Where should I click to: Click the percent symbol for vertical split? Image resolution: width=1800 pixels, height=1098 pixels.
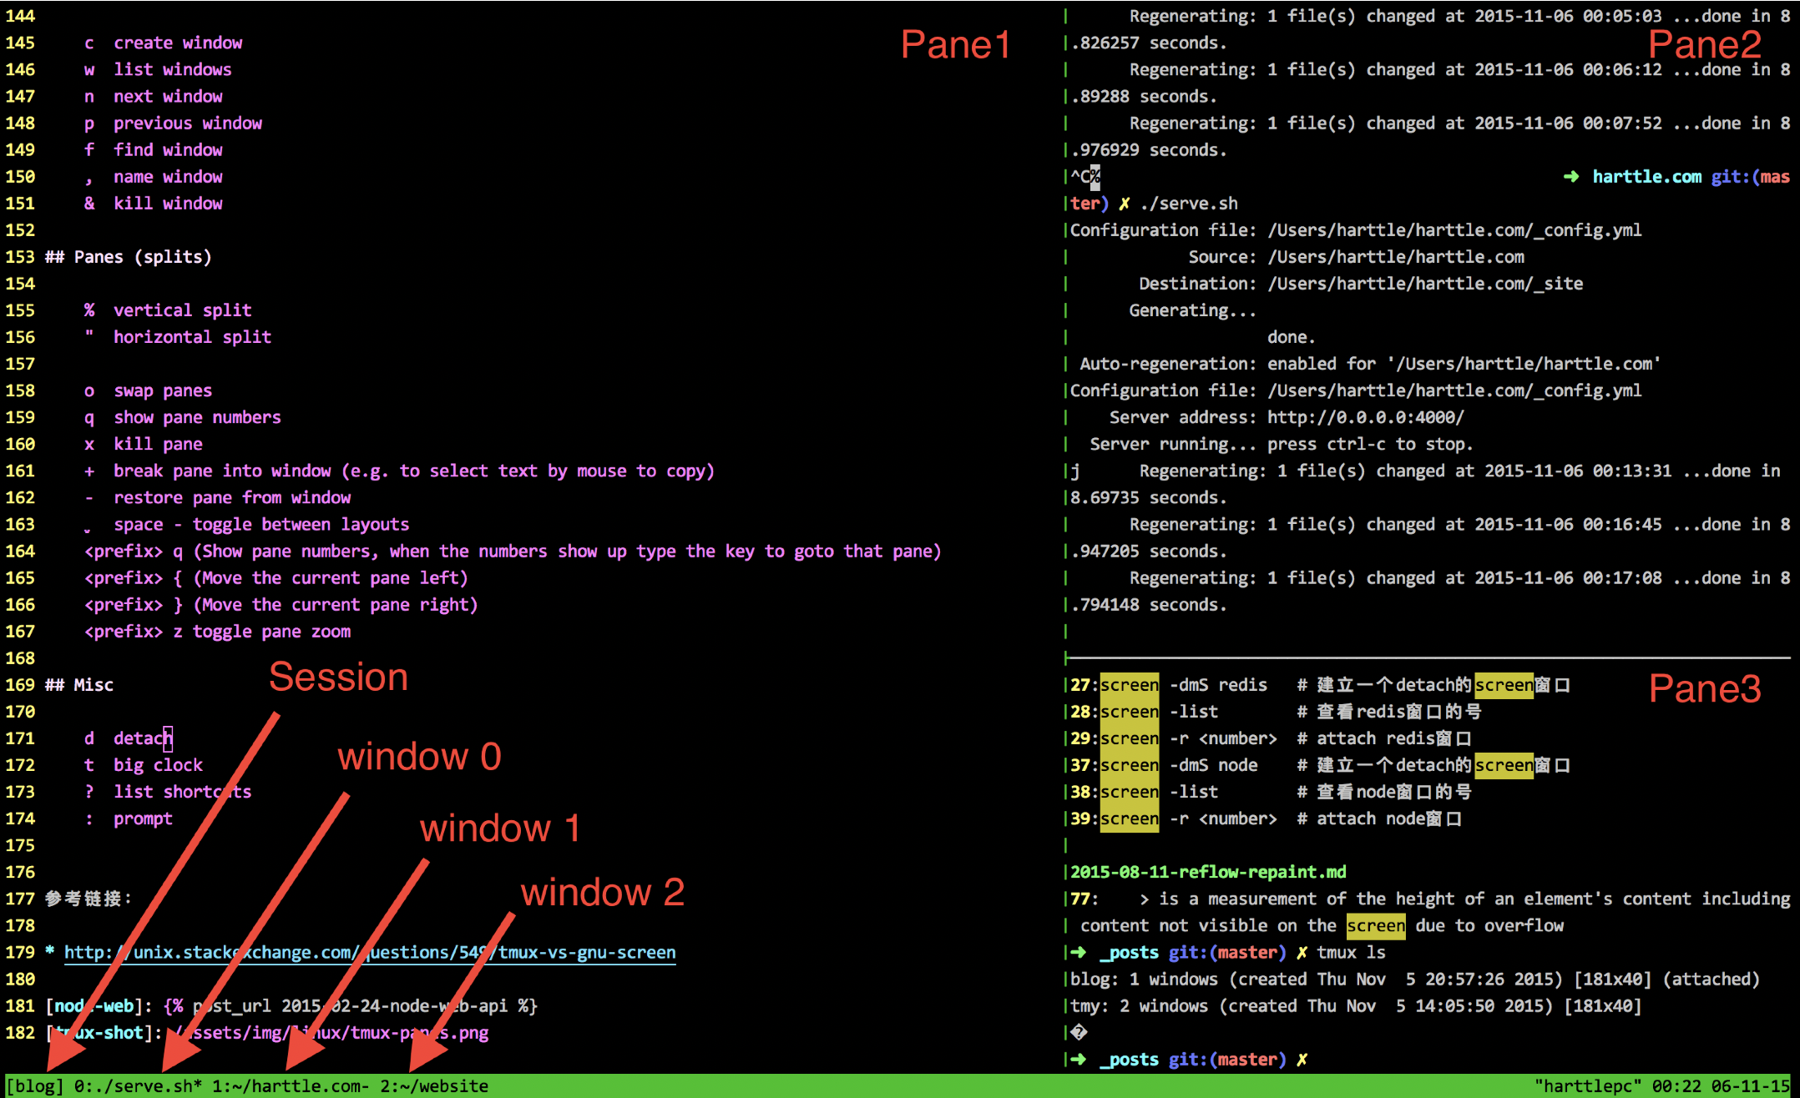tap(89, 310)
